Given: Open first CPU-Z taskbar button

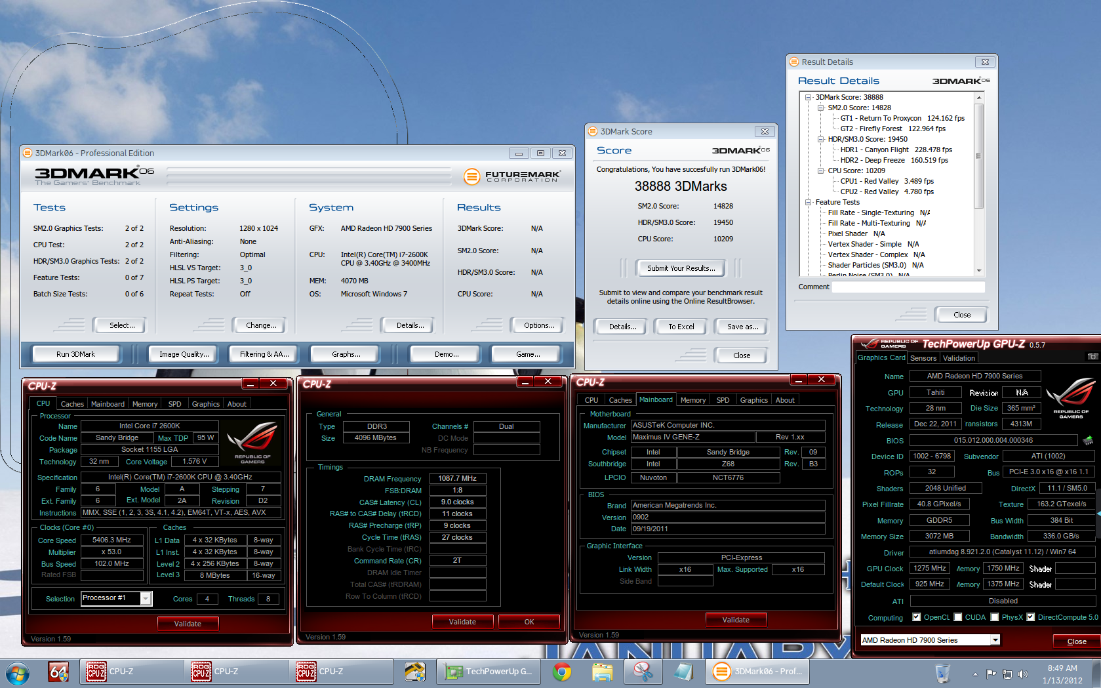Looking at the screenshot, I should (x=131, y=672).
